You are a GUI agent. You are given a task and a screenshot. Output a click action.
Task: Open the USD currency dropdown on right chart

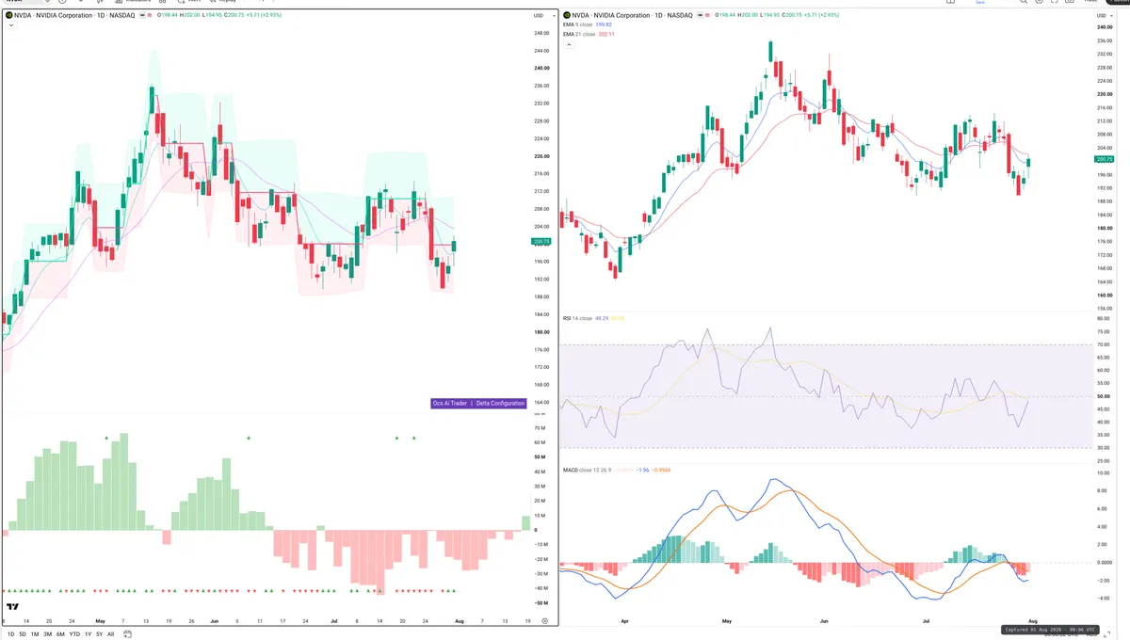(1104, 16)
